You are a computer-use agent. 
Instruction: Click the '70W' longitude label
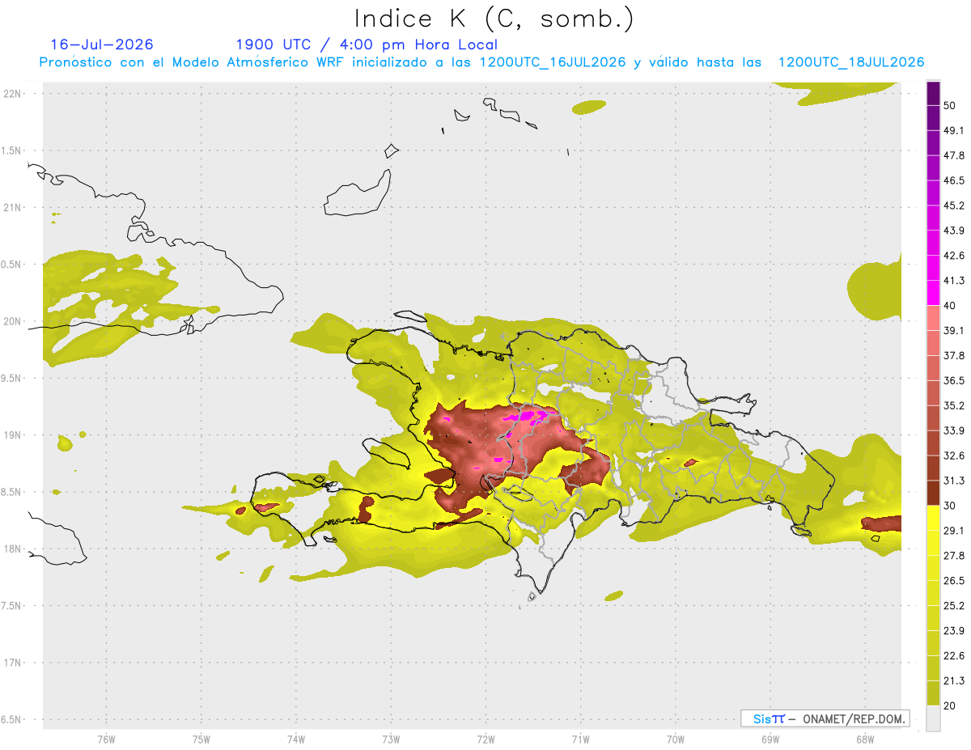tap(676, 739)
